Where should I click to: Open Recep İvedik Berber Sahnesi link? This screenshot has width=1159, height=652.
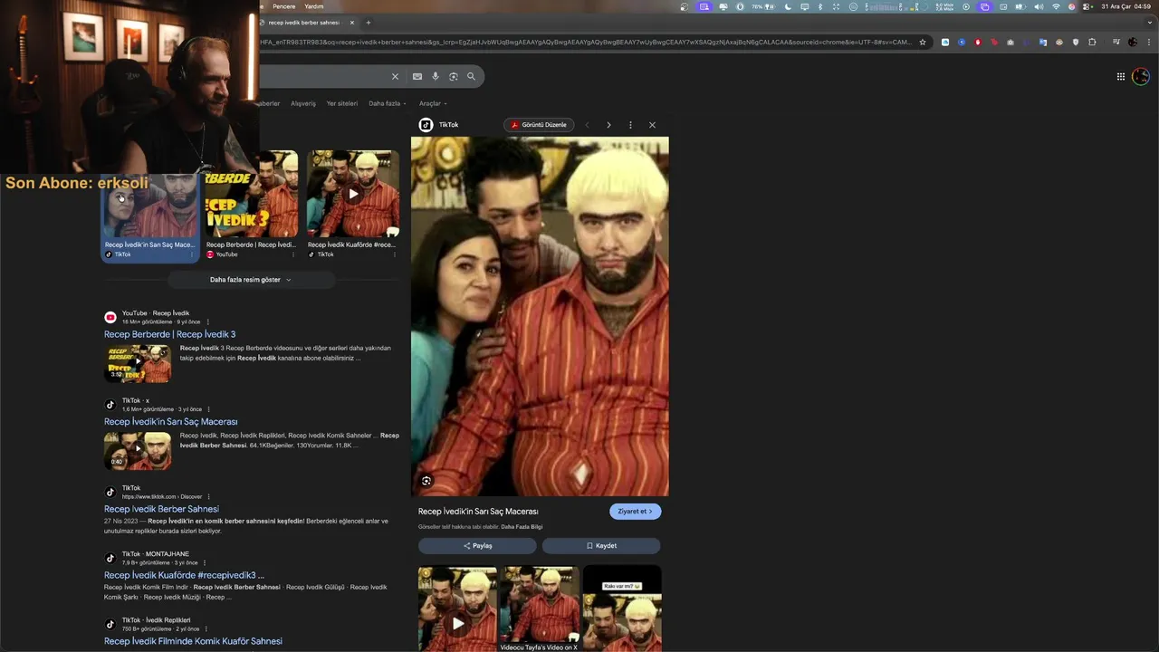pos(161,509)
